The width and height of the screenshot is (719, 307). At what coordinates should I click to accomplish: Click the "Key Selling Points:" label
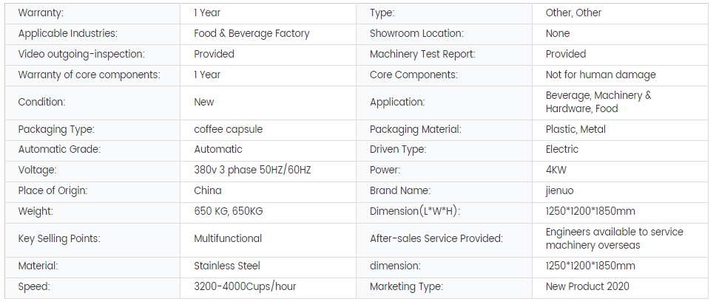click(58, 239)
